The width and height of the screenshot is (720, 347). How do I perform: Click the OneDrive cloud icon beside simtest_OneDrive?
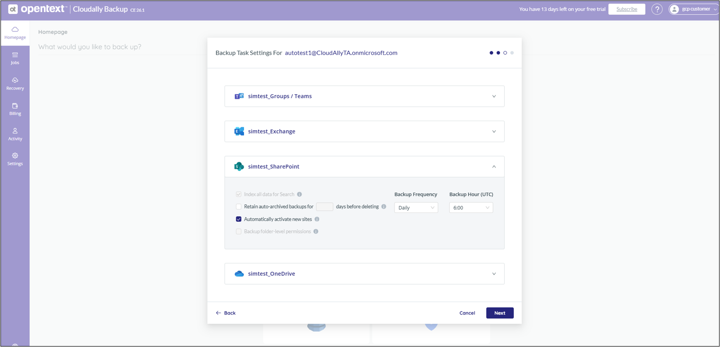(x=239, y=274)
